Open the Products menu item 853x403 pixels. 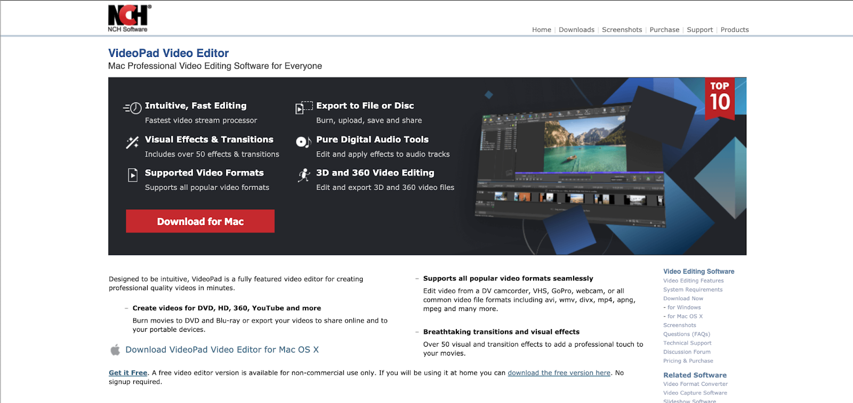coord(735,30)
